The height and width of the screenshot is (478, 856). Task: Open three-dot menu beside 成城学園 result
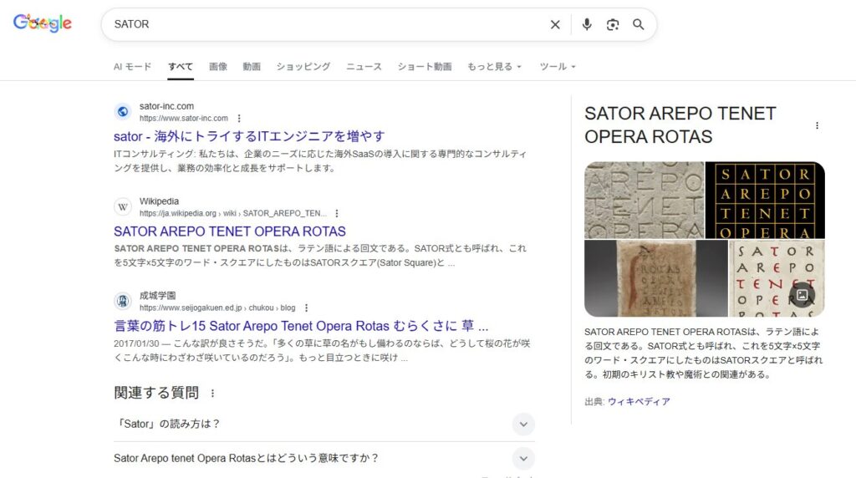[306, 308]
